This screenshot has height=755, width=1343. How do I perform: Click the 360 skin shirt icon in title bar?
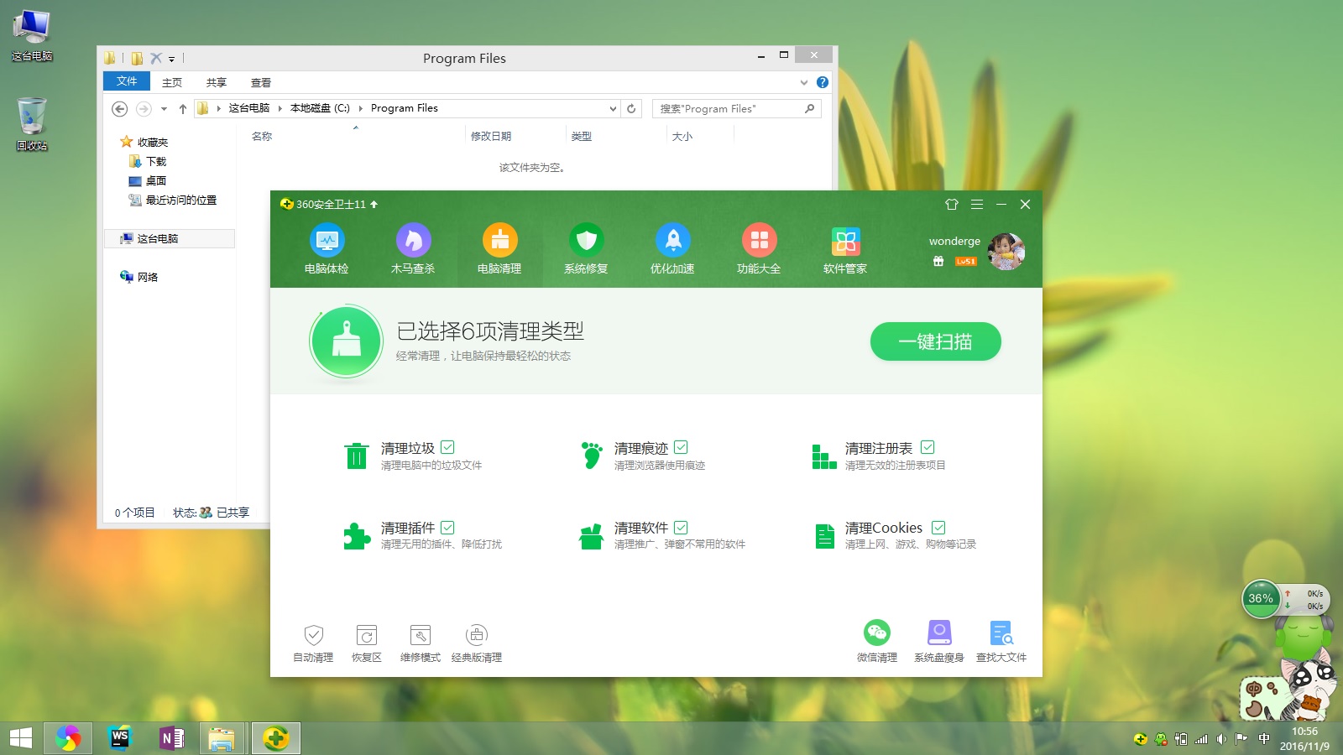(x=952, y=204)
